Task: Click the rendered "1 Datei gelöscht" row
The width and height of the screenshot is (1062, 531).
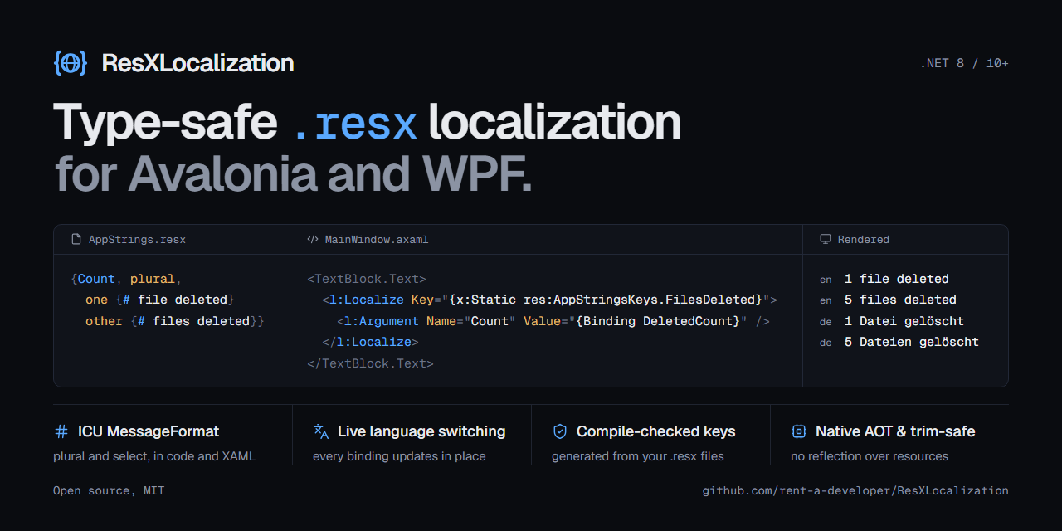Action: coord(892,321)
